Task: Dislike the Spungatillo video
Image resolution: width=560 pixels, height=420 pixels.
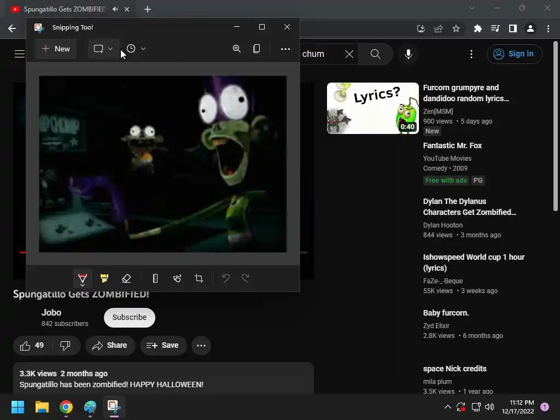Action: 66,346
